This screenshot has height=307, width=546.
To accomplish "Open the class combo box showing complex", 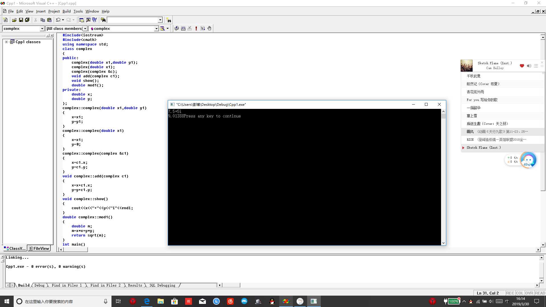I will (23, 28).
